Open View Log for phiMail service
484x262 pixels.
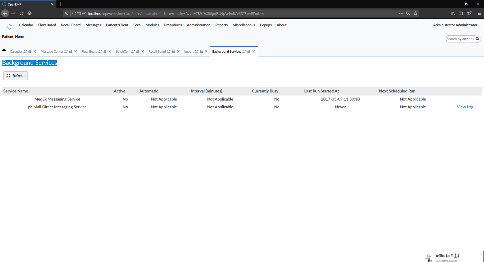465,107
